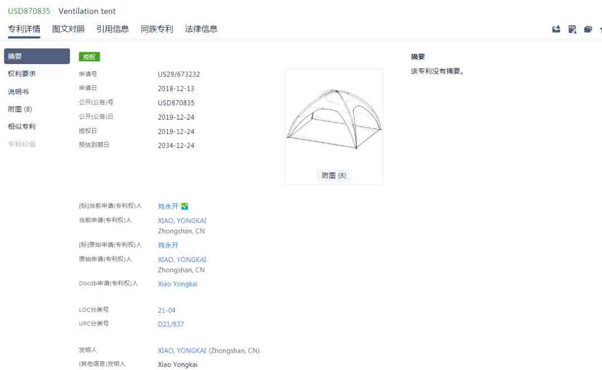Open the 法律信息 tab

coord(201,29)
